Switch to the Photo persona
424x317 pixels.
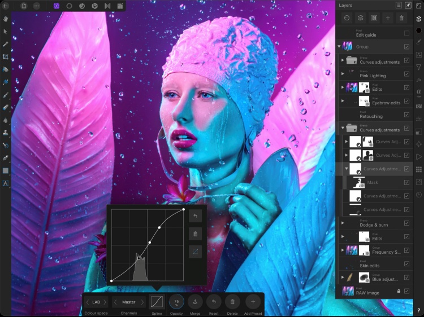click(56, 6)
